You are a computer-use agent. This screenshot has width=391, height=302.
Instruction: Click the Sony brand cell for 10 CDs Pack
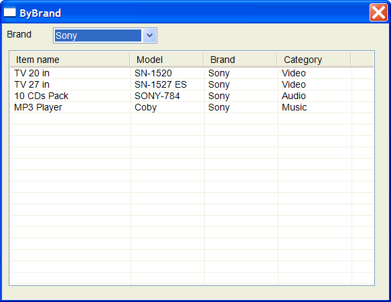tap(219, 96)
